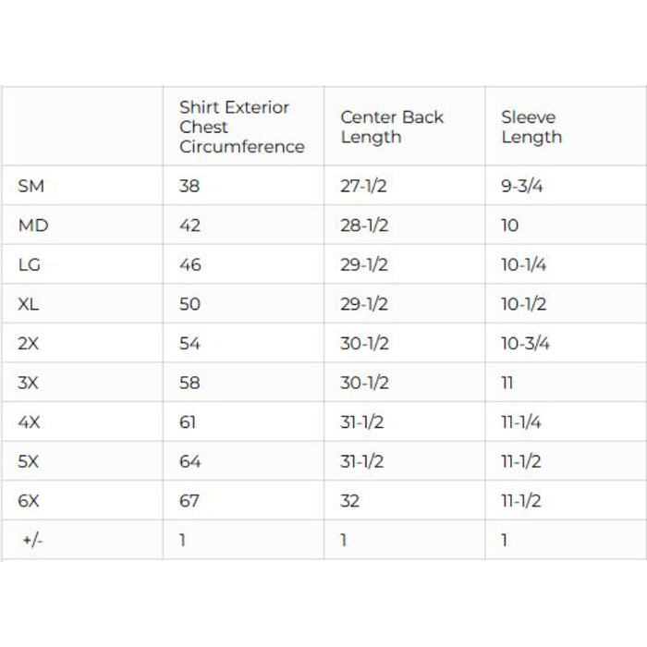
Task: Select the 6X size row label
Action: pos(29,501)
